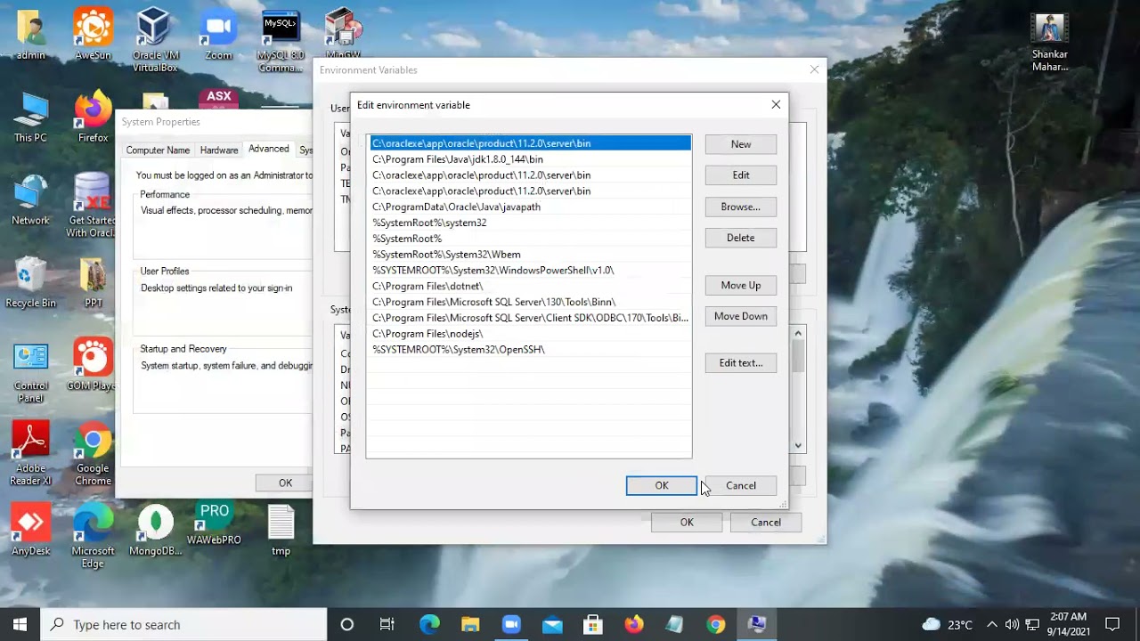Image resolution: width=1140 pixels, height=641 pixels.
Task: Open Adobe Reader XI shortcut
Action: (x=30, y=454)
